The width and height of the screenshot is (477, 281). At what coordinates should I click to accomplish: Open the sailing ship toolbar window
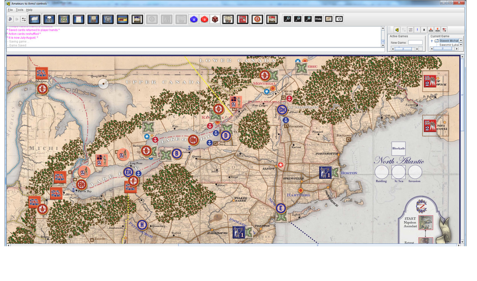137,19
